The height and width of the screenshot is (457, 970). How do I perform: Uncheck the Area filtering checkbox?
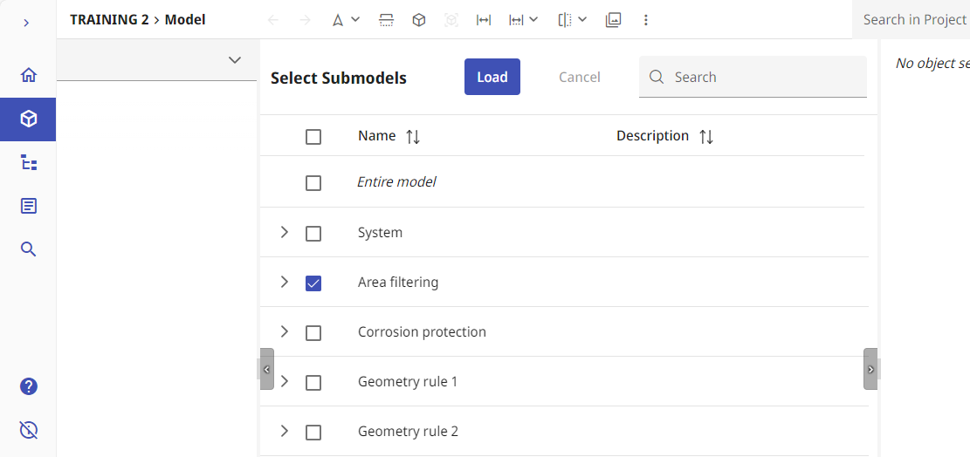click(313, 283)
